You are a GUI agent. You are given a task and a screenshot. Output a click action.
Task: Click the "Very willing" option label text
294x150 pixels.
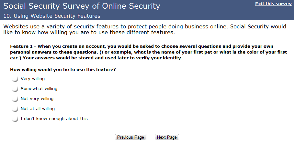[33, 78]
